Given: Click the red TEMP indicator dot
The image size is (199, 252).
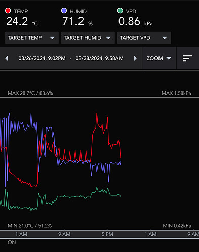Looking at the screenshot, I should (8, 11).
